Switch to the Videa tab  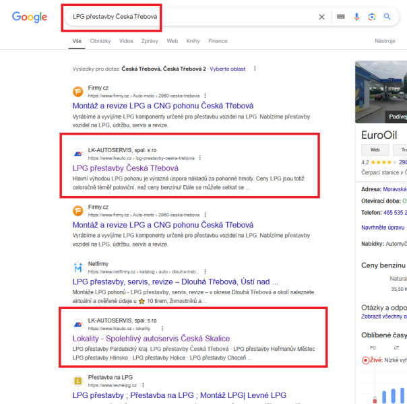(126, 41)
